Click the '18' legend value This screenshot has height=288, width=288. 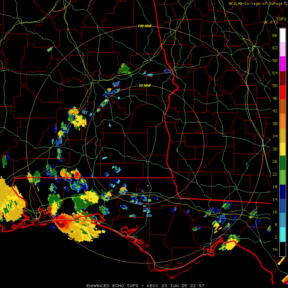point(275,187)
